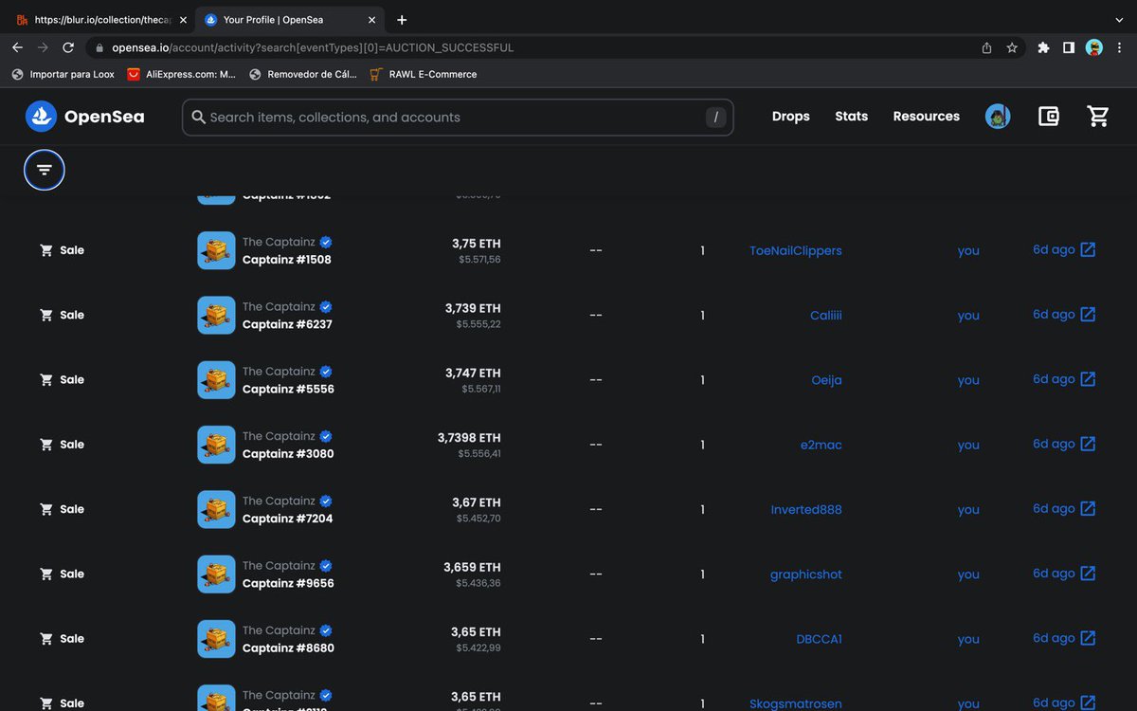1137x711 pixels.
Task: Open e2mac seller profile
Action: point(821,445)
